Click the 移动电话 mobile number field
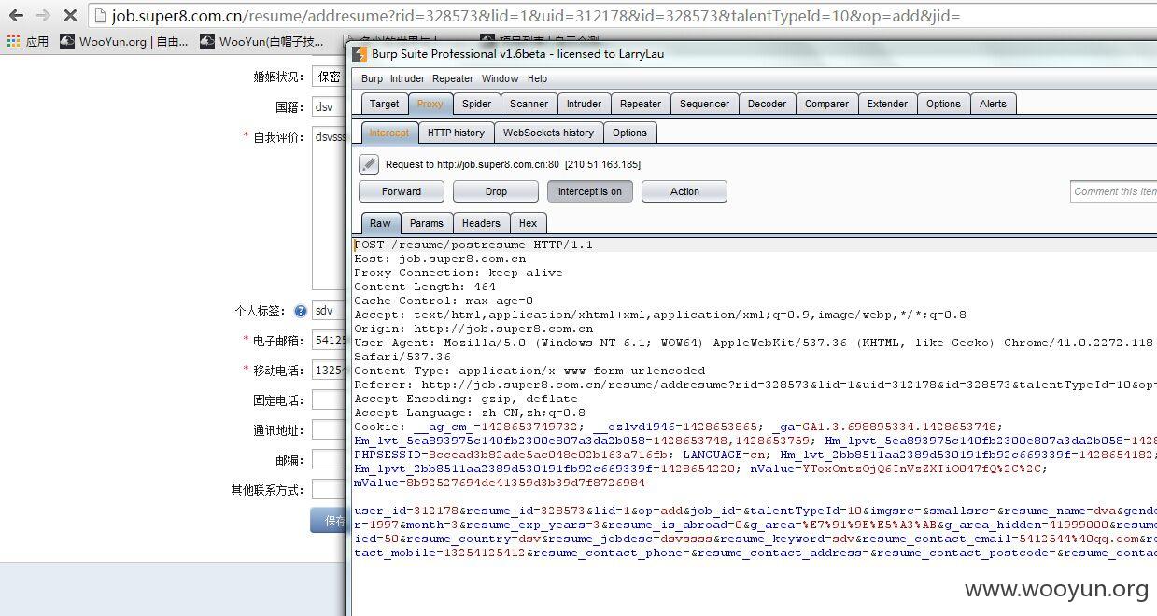The height and width of the screenshot is (616, 1157). pyautogui.click(x=329, y=370)
